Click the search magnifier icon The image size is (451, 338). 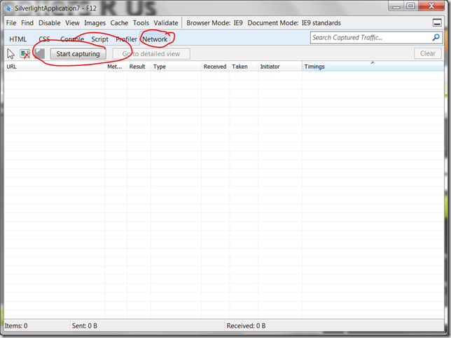[436, 37]
